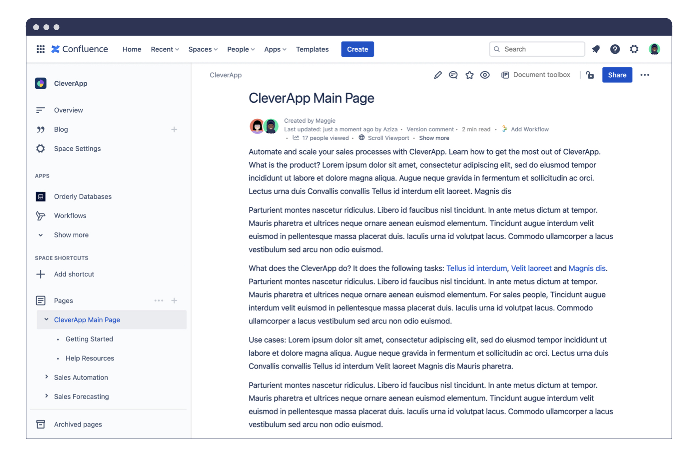Click the Workflows icon
This screenshot has width=698, height=456.
pos(40,216)
